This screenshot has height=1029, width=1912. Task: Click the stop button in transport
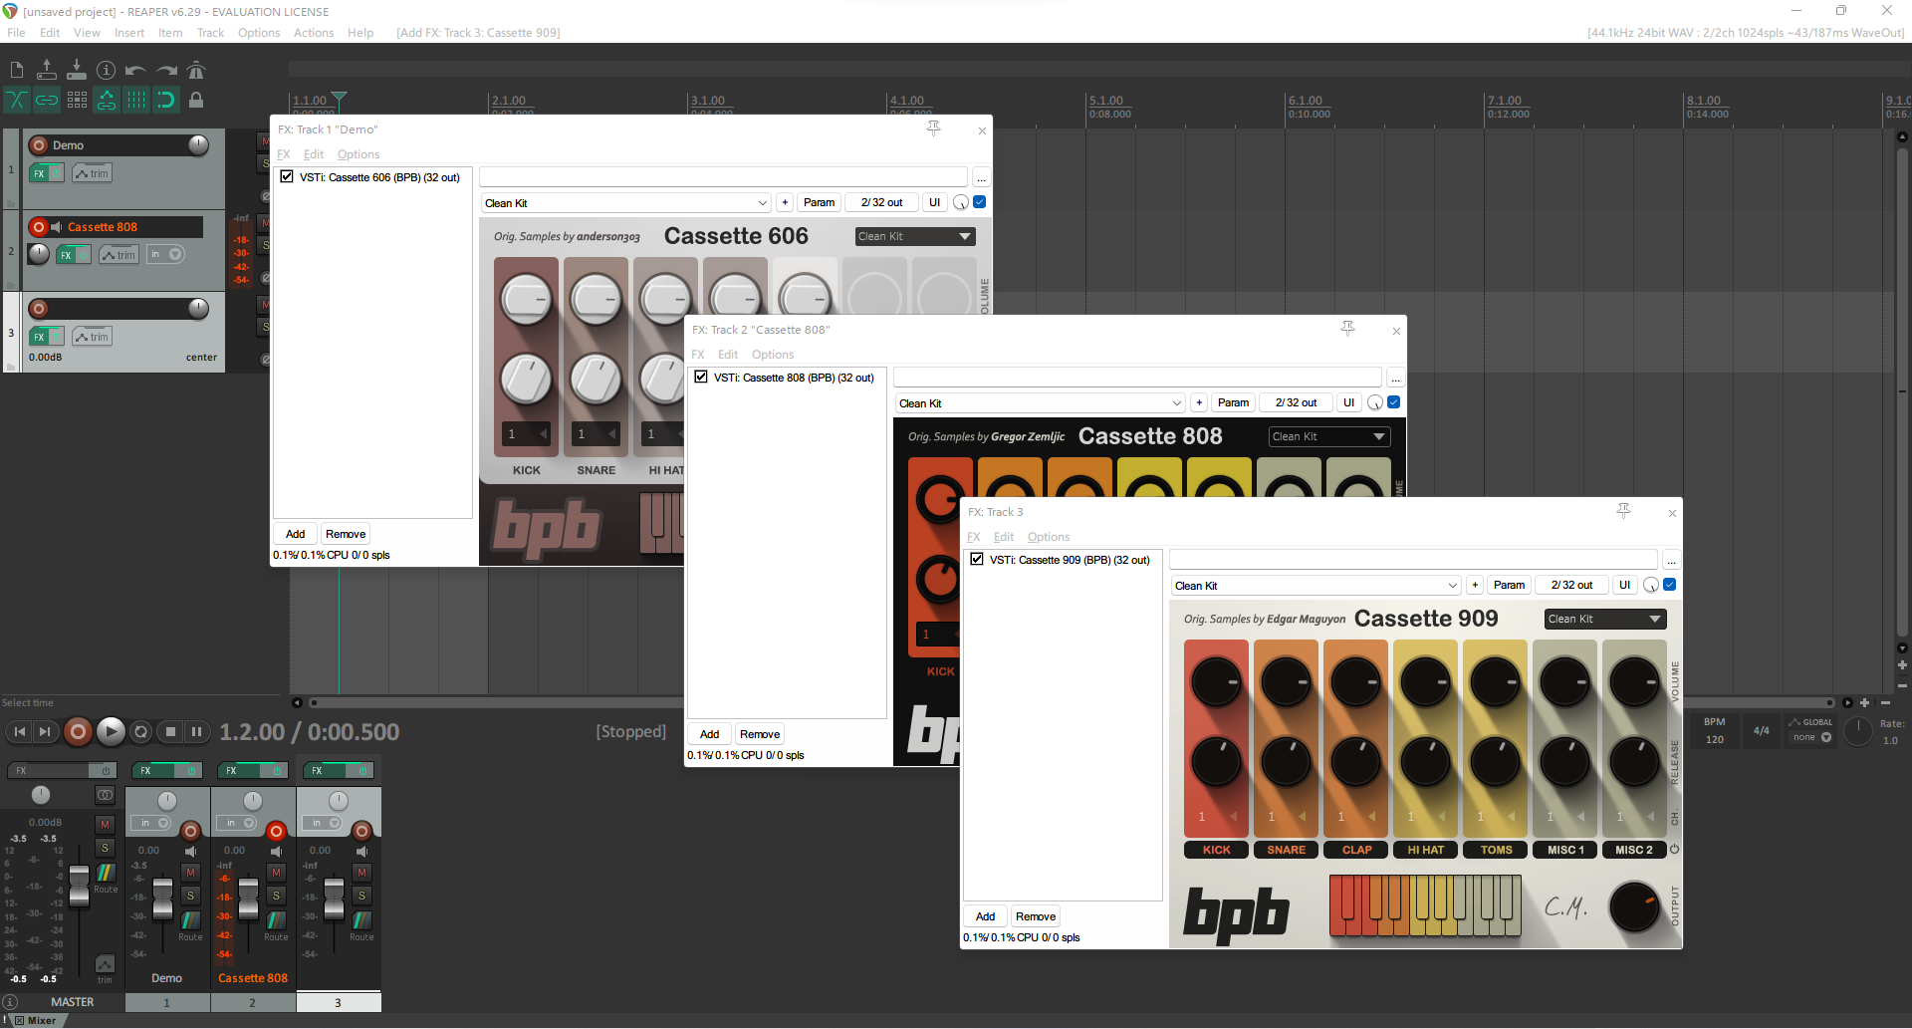(170, 732)
